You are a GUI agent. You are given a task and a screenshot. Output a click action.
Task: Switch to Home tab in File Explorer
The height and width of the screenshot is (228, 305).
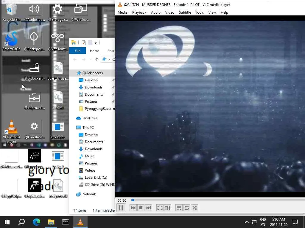[94, 51]
